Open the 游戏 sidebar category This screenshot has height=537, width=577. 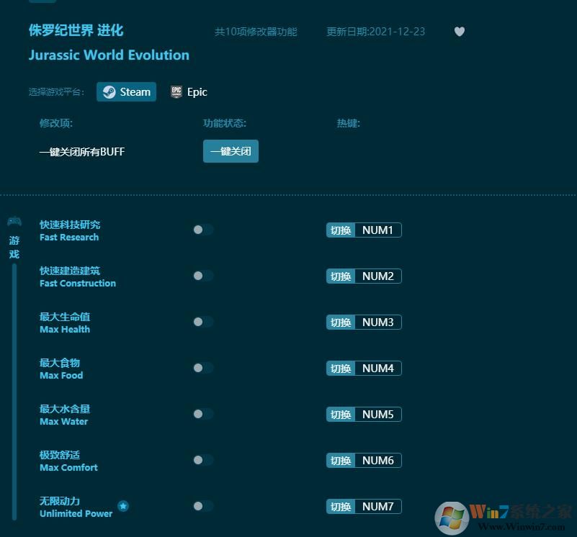(x=14, y=247)
